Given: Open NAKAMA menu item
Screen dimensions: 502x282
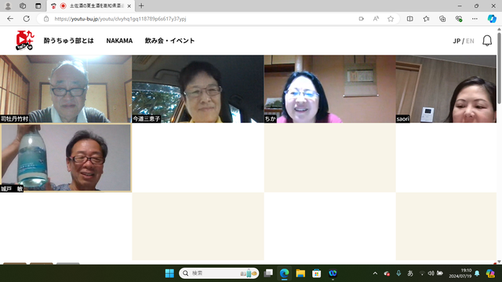Looking at the screenshot, I should point(119,41).
